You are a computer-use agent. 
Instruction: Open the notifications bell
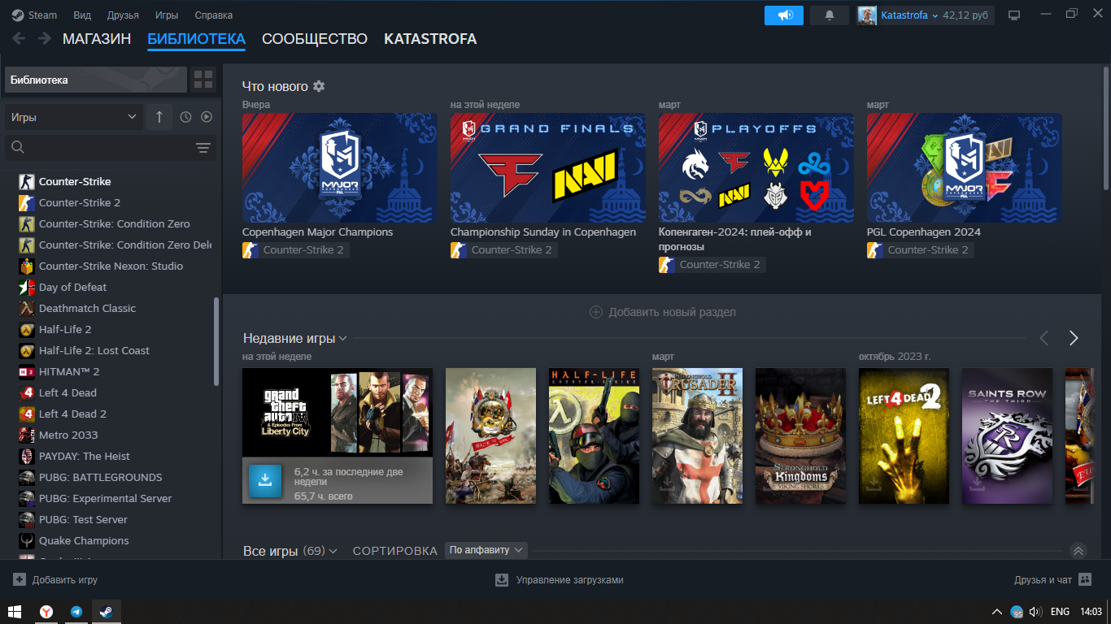click(x=830, y=15)
